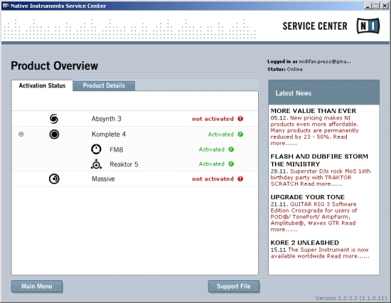Click the logged in email address

click(325, 61)
